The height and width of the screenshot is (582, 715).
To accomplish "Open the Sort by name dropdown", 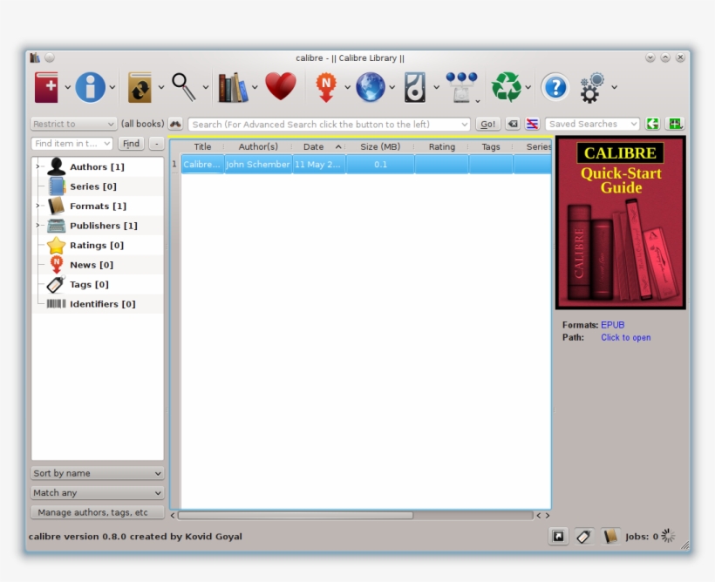I will [96, 473].
